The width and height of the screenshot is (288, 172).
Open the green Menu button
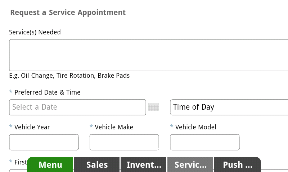click(x=50, y=165)
